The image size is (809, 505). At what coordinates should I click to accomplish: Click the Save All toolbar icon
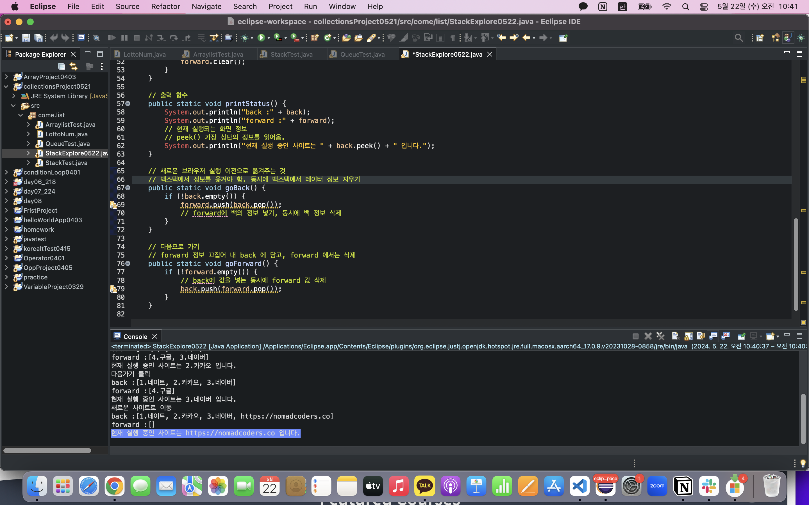point(38,38)
